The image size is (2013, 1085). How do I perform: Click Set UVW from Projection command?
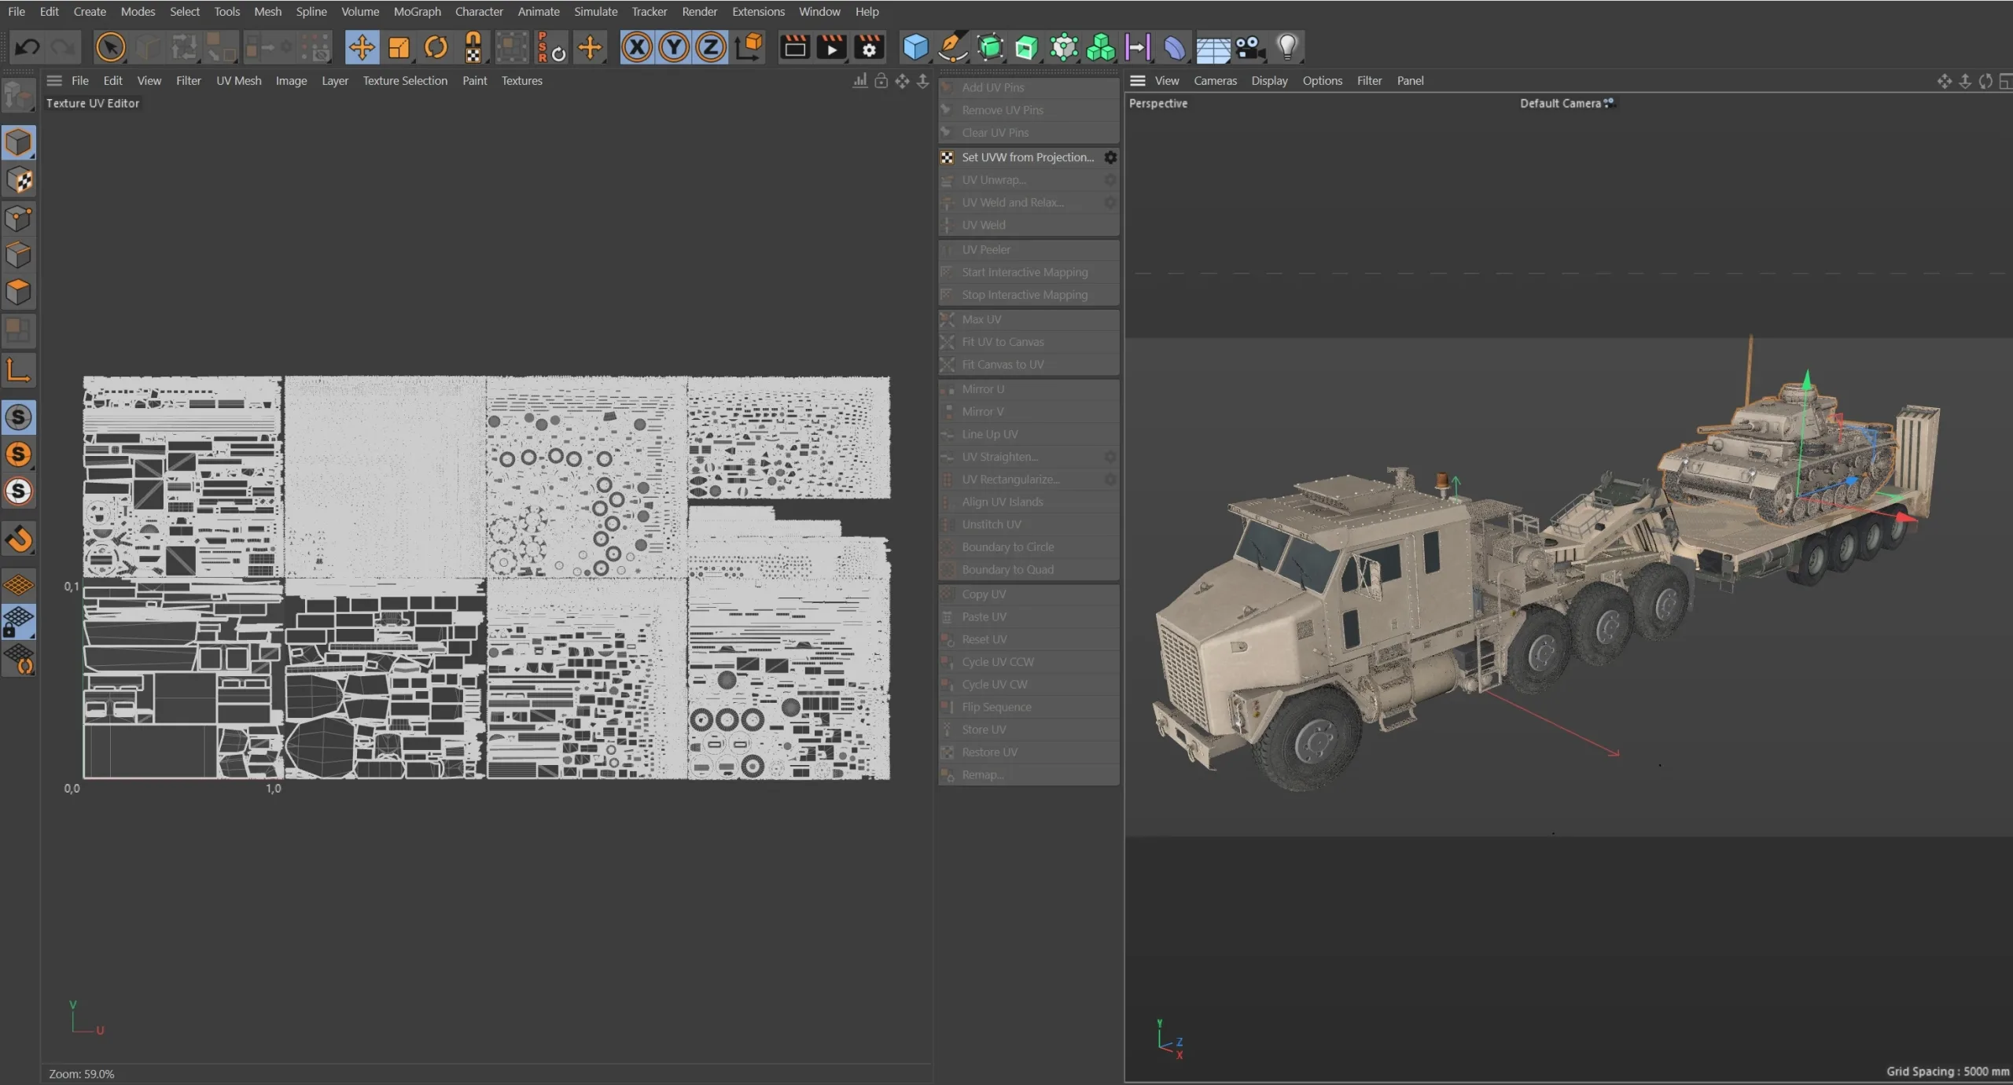pos(1027,157)
